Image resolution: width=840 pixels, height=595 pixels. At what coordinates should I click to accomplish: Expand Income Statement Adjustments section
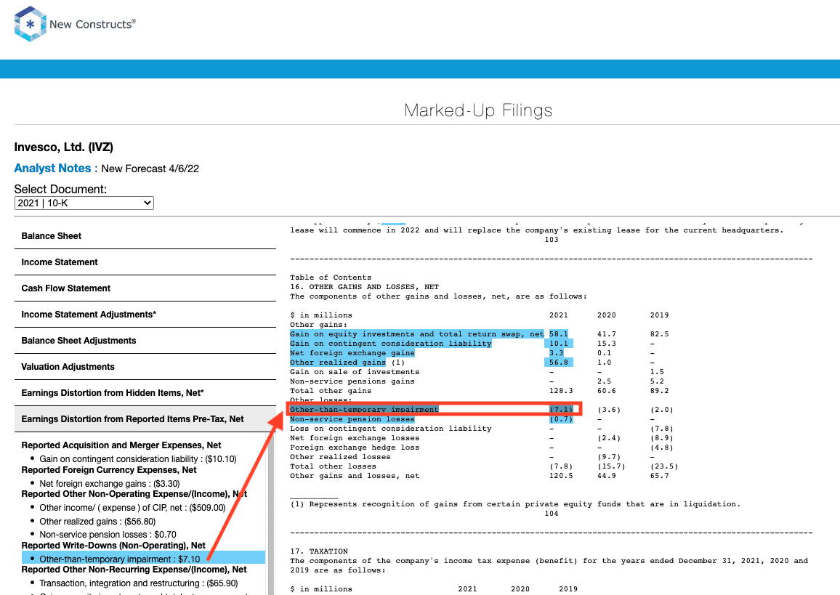click(145, 315)
